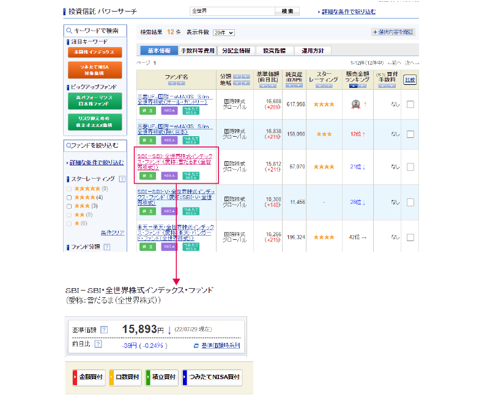This screenshot has height=398, width=490.
Task: Check compare box for eMAXIS Slim 除く日本 row
Action: tap(410, 134)
